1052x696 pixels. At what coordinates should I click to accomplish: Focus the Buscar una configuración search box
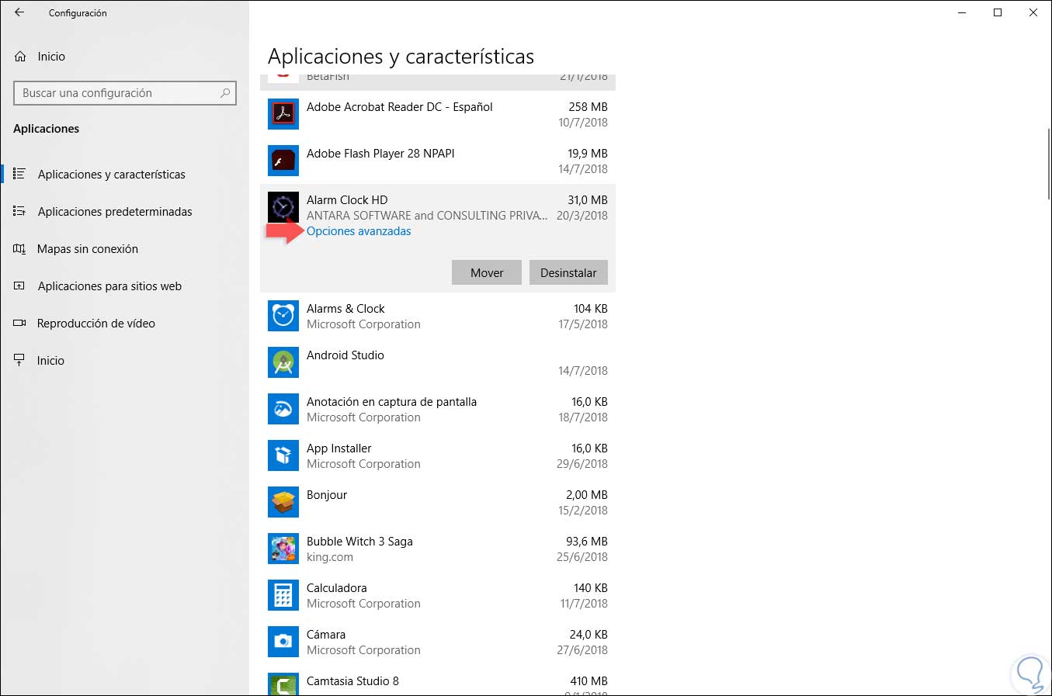pos(125,93)
